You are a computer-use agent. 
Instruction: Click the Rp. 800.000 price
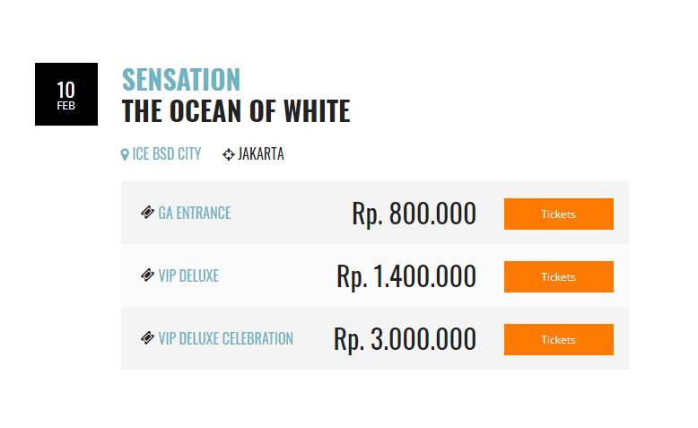[414, 214]
